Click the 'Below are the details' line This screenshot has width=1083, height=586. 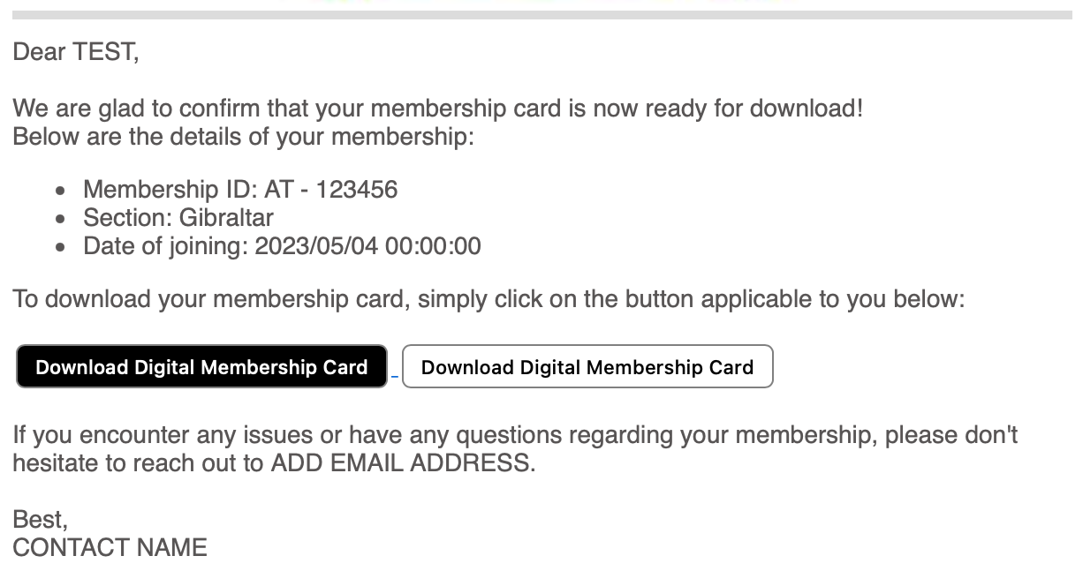243,138
